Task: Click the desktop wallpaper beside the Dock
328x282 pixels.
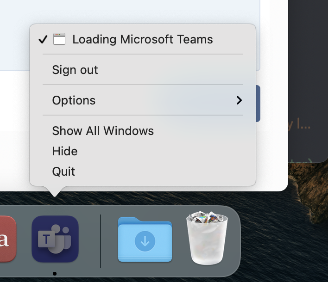Action: pyautogui.click(x=284, y=240)
